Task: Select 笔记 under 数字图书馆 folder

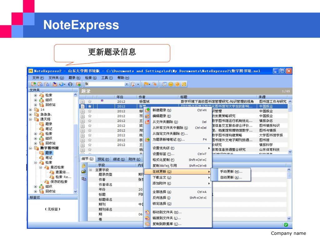Action: [48, 158]
